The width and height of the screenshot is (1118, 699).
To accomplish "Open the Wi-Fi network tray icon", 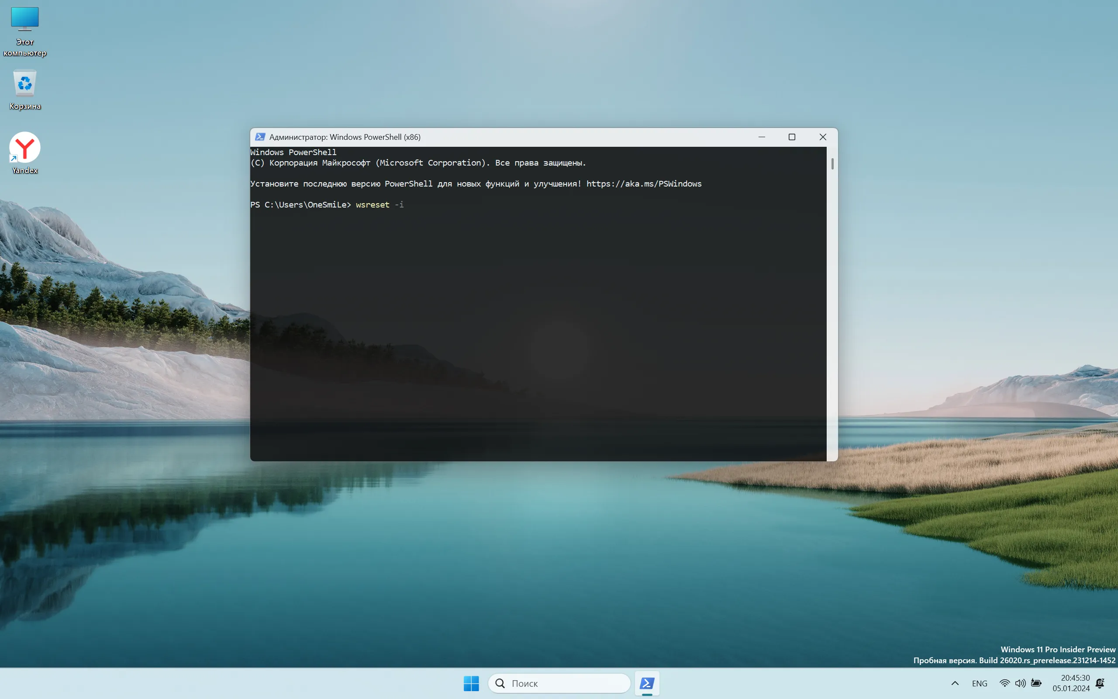I will [1004, 683].
